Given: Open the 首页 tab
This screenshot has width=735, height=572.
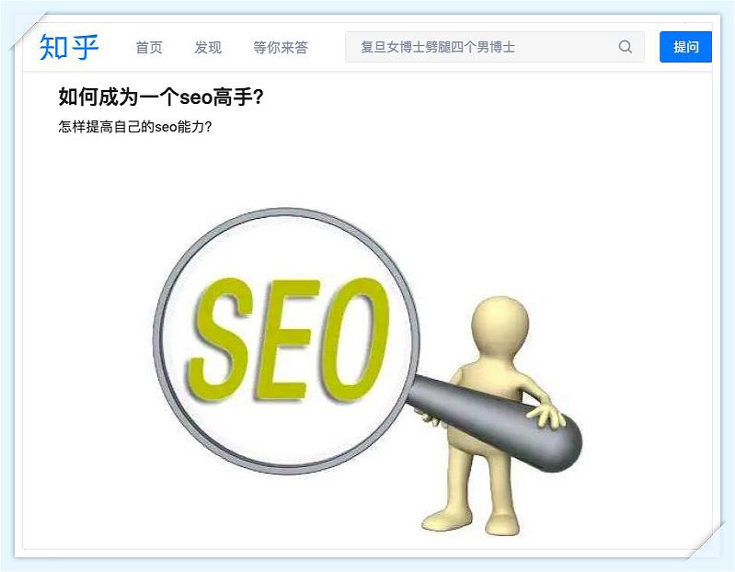Looking at the screenshot, I should point(149,47).
